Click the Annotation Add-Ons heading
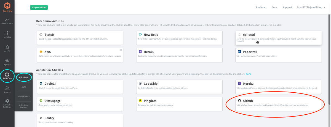Viewport: 331px width, 127px height. (50, 70)
